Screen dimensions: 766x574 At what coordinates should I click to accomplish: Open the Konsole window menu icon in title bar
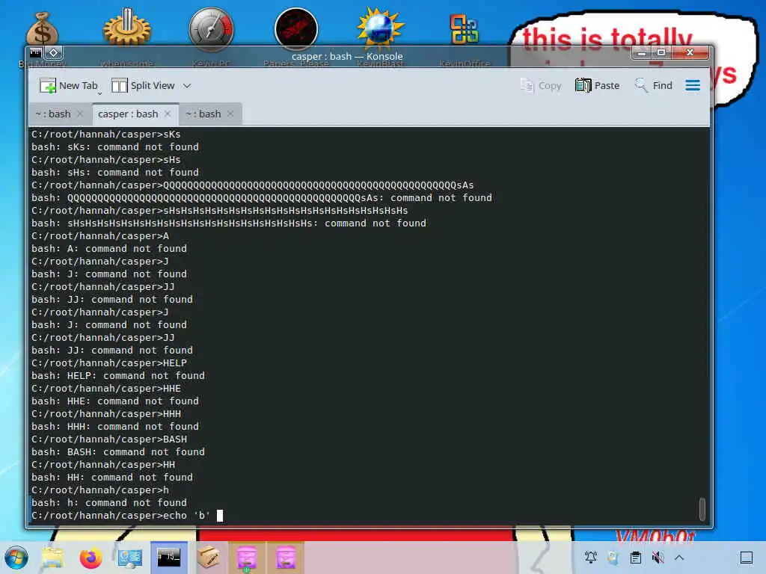pos(36,52)
